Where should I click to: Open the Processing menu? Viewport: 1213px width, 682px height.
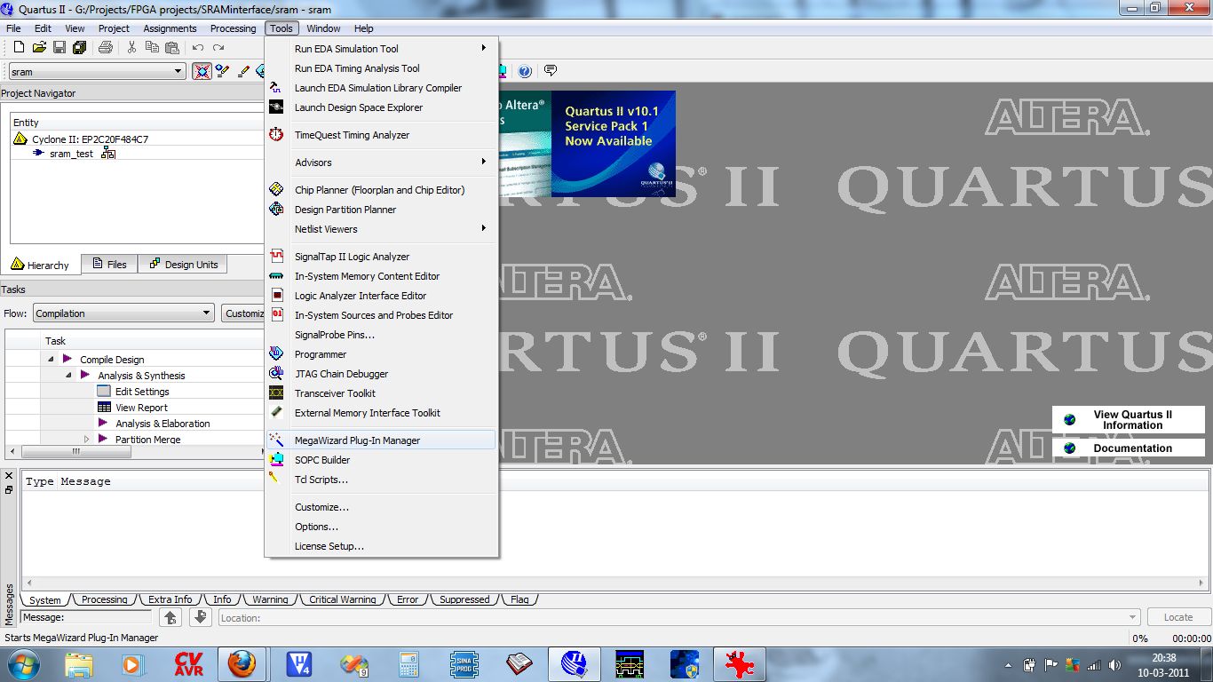point(233,28)
